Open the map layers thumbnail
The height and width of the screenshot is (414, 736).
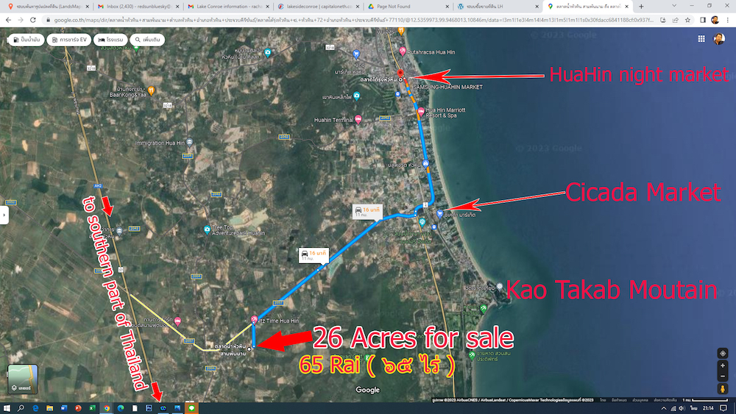point(23,379)
